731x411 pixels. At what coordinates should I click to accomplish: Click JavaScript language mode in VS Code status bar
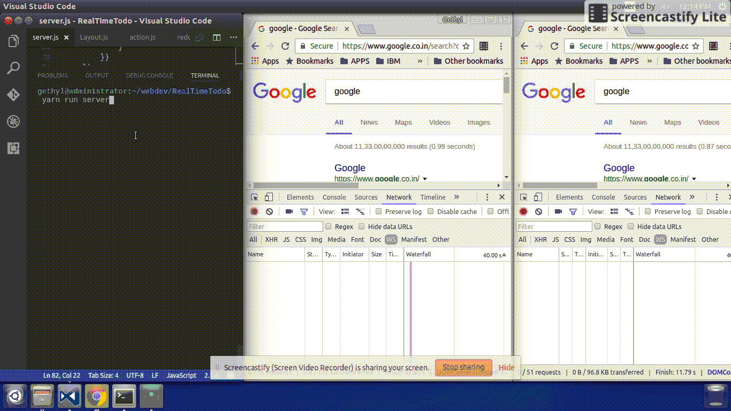point(181,376)
